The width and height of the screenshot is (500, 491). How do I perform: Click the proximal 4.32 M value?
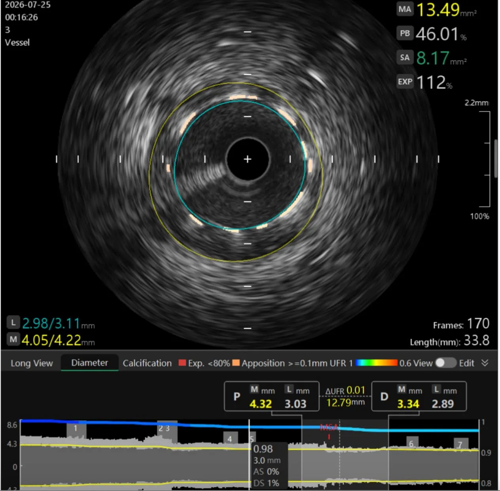(x=261, y=404)
